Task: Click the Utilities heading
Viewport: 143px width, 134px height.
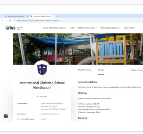Action: pyautogui.click(x=83, y=93)
